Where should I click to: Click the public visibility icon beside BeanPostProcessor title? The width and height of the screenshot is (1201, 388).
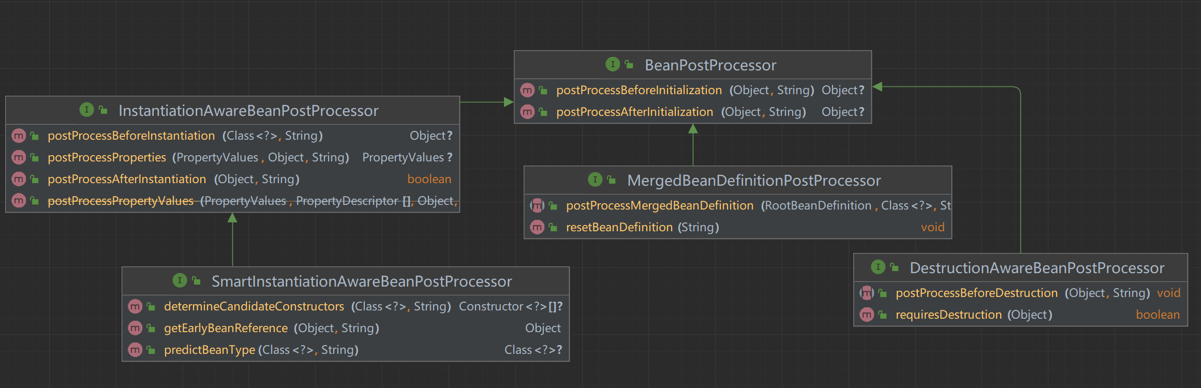coord(629,65)
